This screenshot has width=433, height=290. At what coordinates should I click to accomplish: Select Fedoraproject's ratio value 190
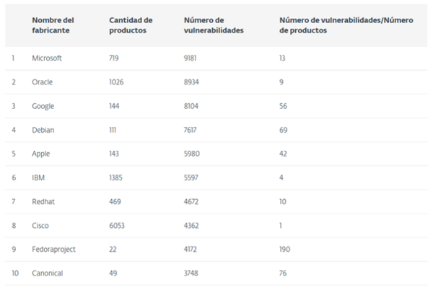(x=285, y=250)
